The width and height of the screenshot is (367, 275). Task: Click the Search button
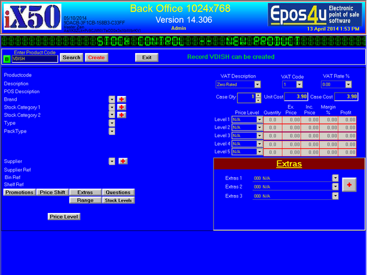pyautogui.click(x=71, y=57)
